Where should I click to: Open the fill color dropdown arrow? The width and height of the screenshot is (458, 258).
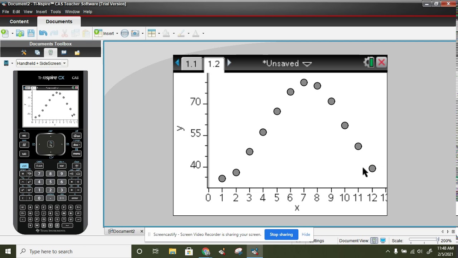click(x=174, y=34)
